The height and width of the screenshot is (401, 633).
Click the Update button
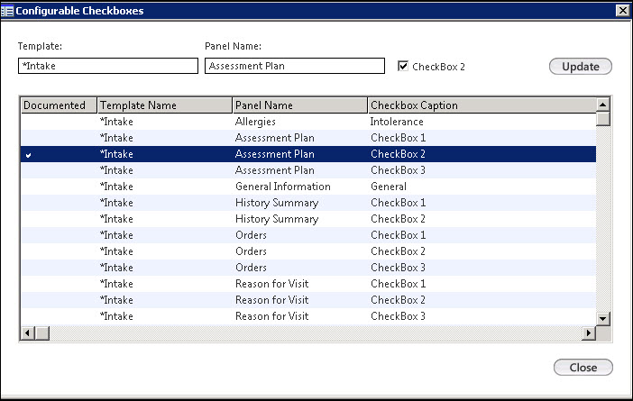click(581, 67)
